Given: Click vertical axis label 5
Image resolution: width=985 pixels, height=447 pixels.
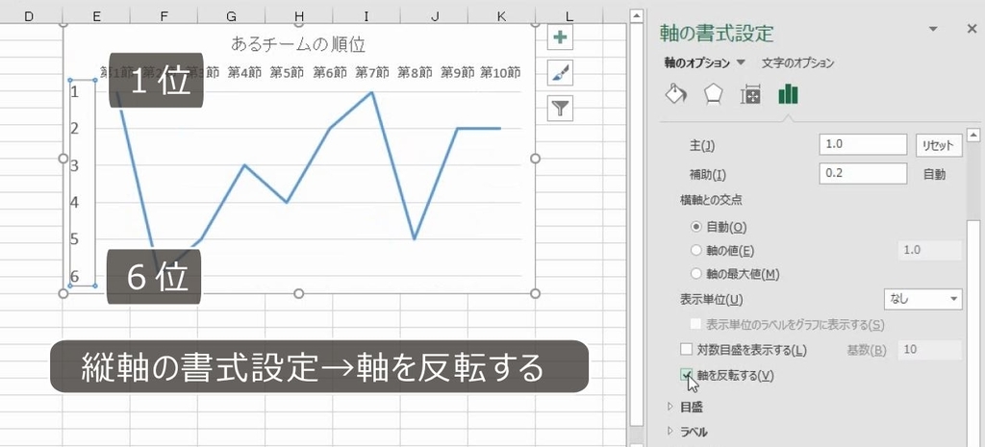Looking at the screenshot, I should 75,239.
